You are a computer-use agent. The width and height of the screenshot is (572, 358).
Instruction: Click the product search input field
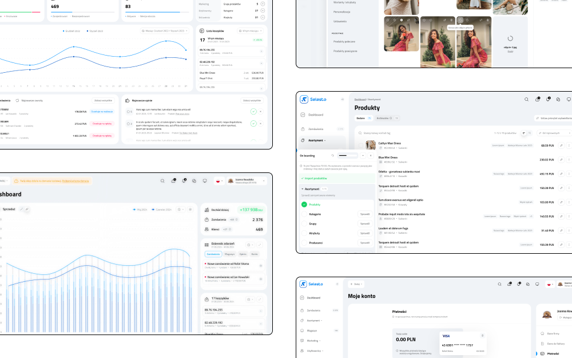pyautogui.click(x=400, y=133)
